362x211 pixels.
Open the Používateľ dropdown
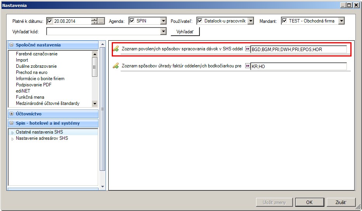coord(251,21)
